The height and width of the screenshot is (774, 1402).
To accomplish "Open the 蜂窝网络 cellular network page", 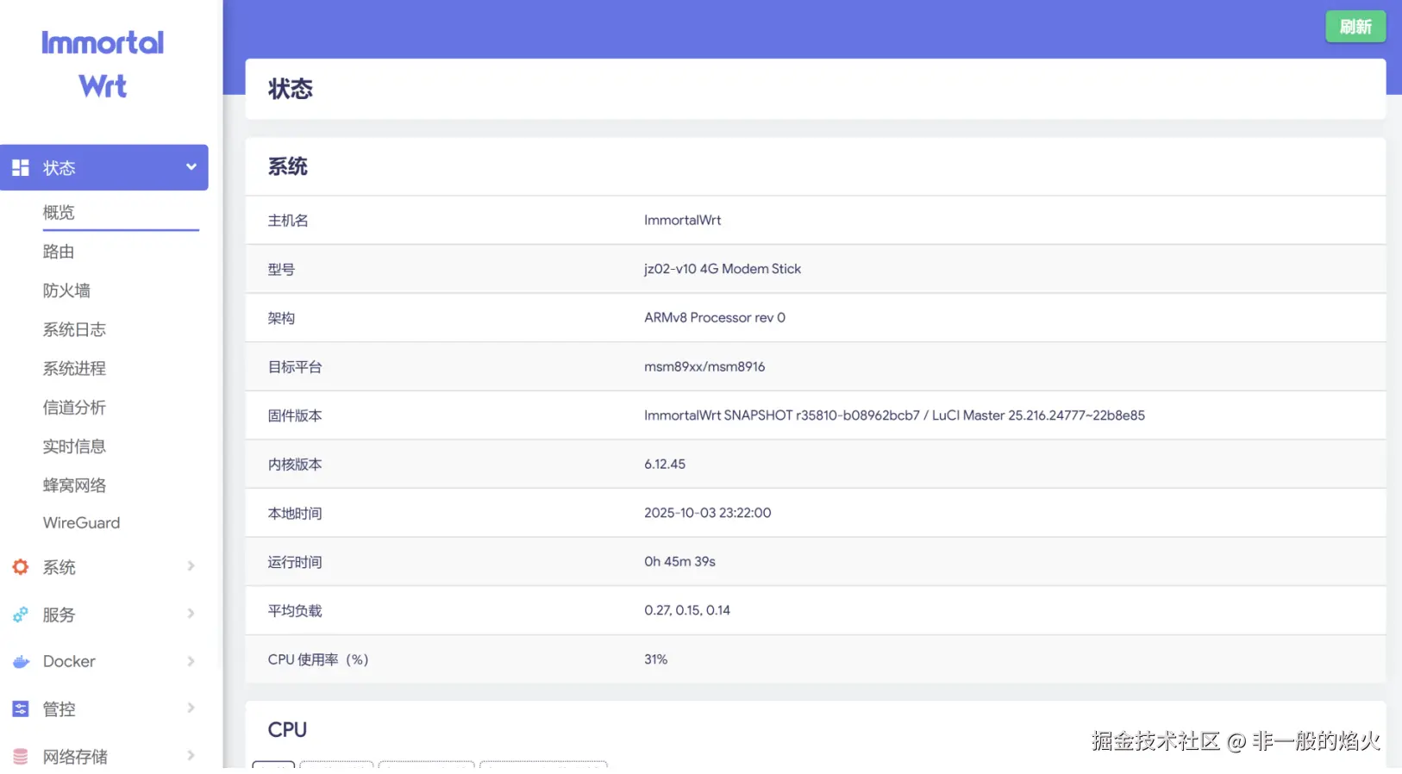I will pyautogui.click(x=74, y=485).
